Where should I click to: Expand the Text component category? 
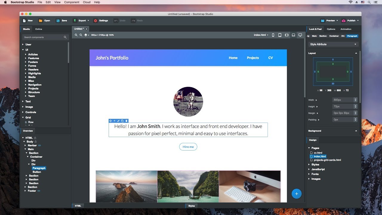[23, 102]
